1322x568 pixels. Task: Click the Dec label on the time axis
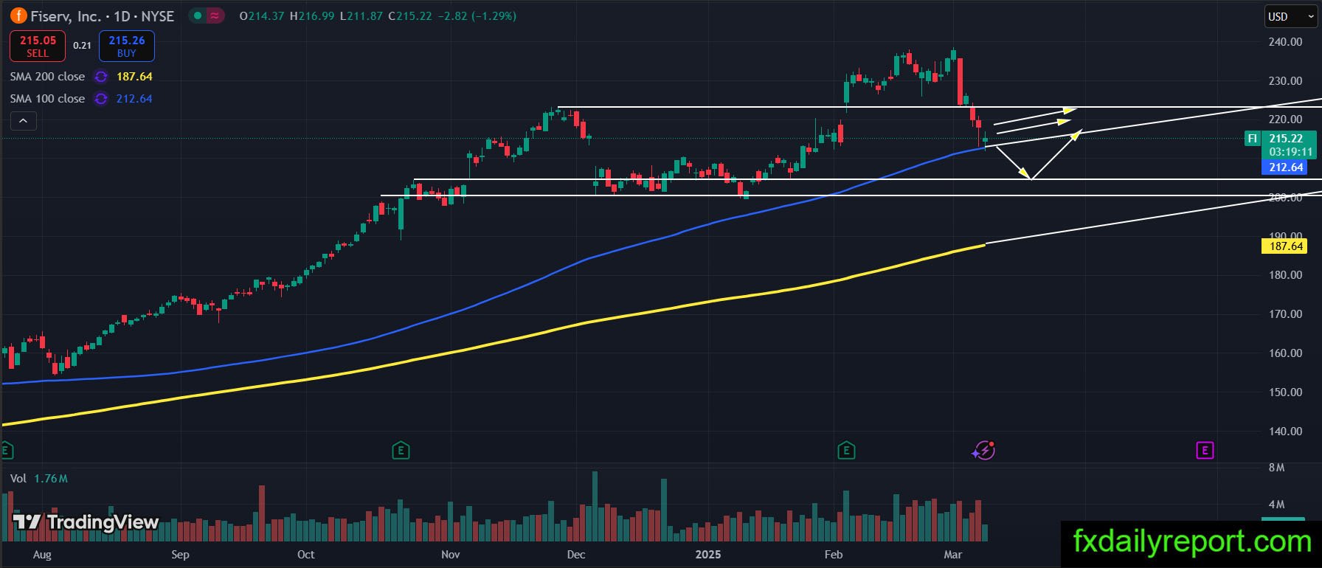click(576, 555)
